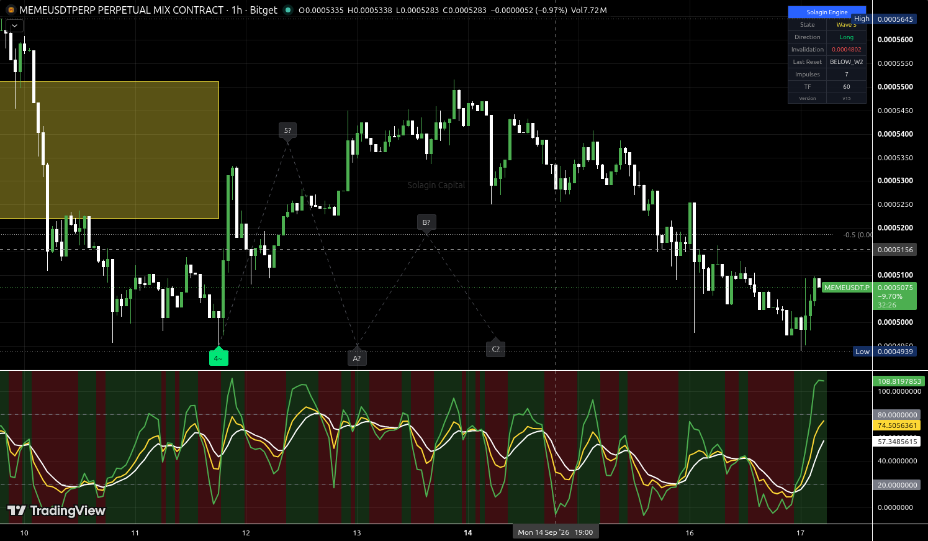Screen dimensions: 928x541
Task: Click the yellow highlighted zone rectangle
Action: (x=109, y=150)
